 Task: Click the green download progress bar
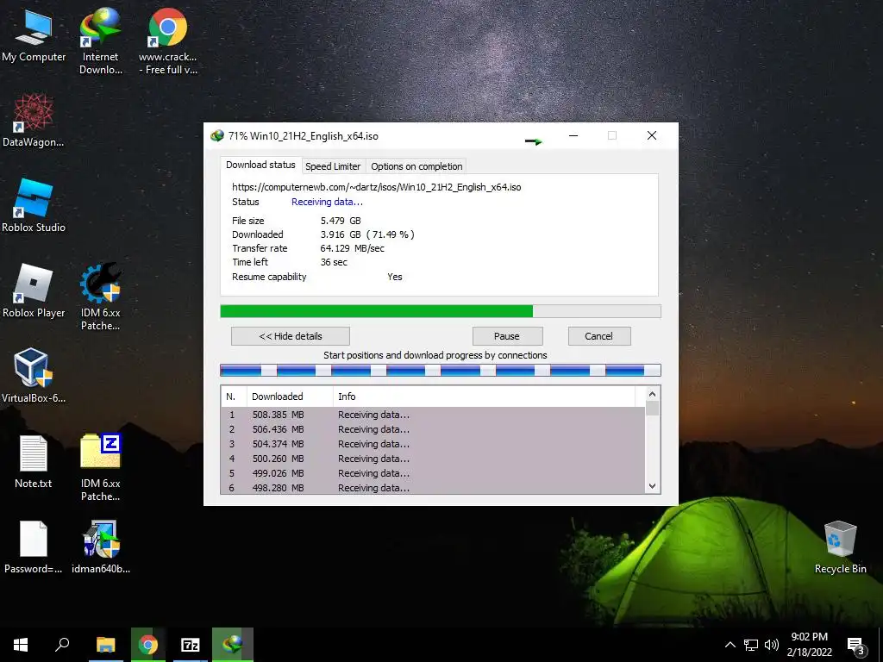click(440, 311)
